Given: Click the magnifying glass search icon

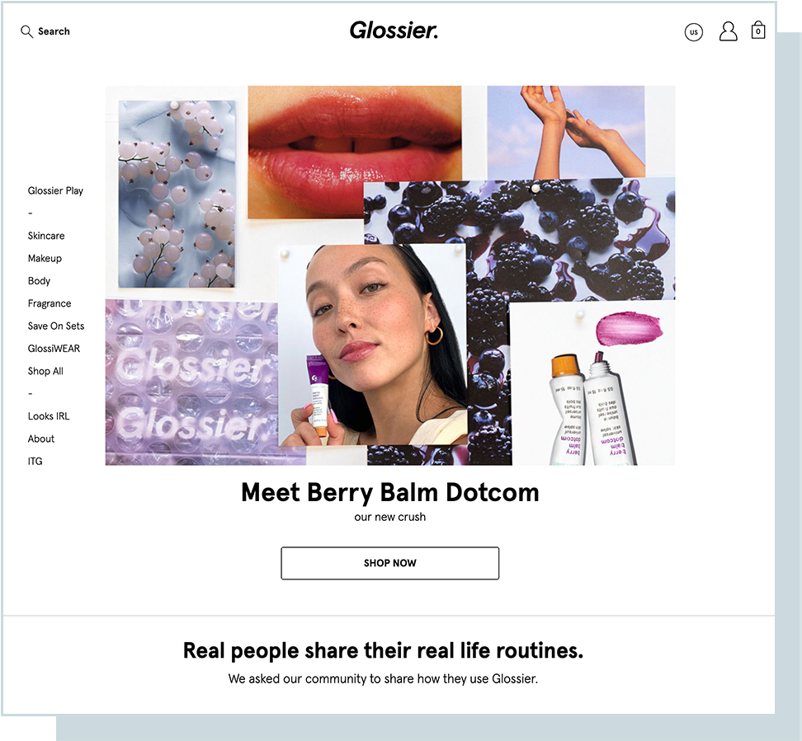Looking at the screenshot, I should pos(26,31).
